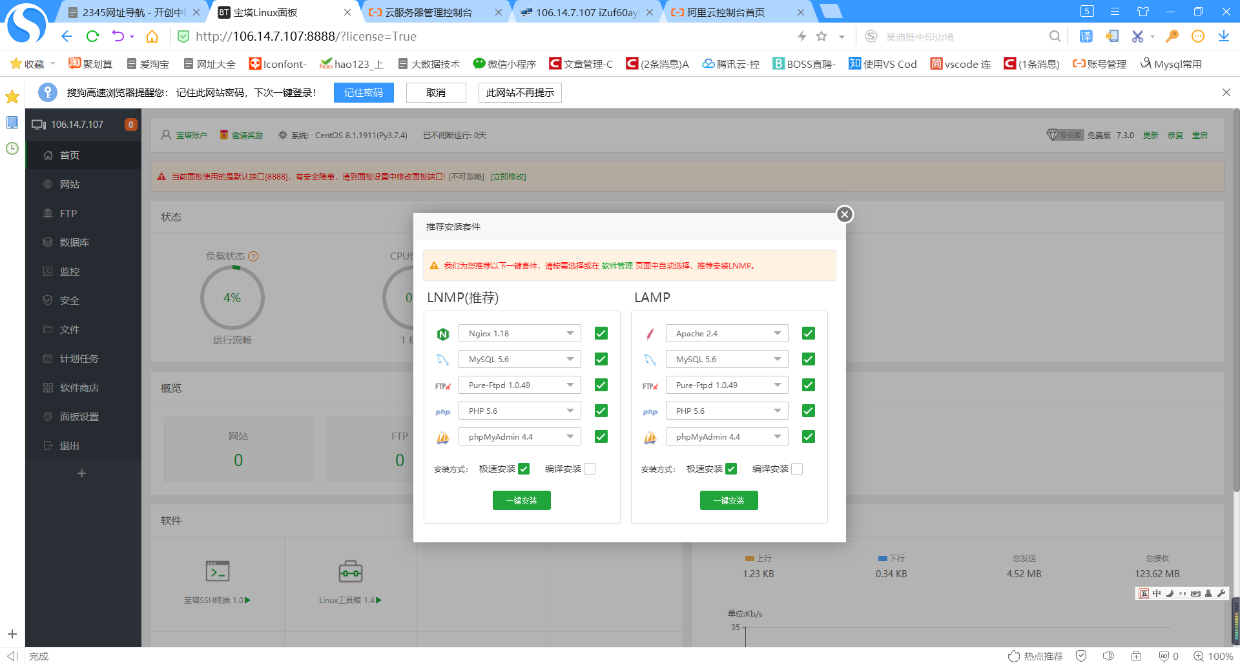
Task: Uncheck PHP 5.6 in LNMP
Action: point(601,411)
